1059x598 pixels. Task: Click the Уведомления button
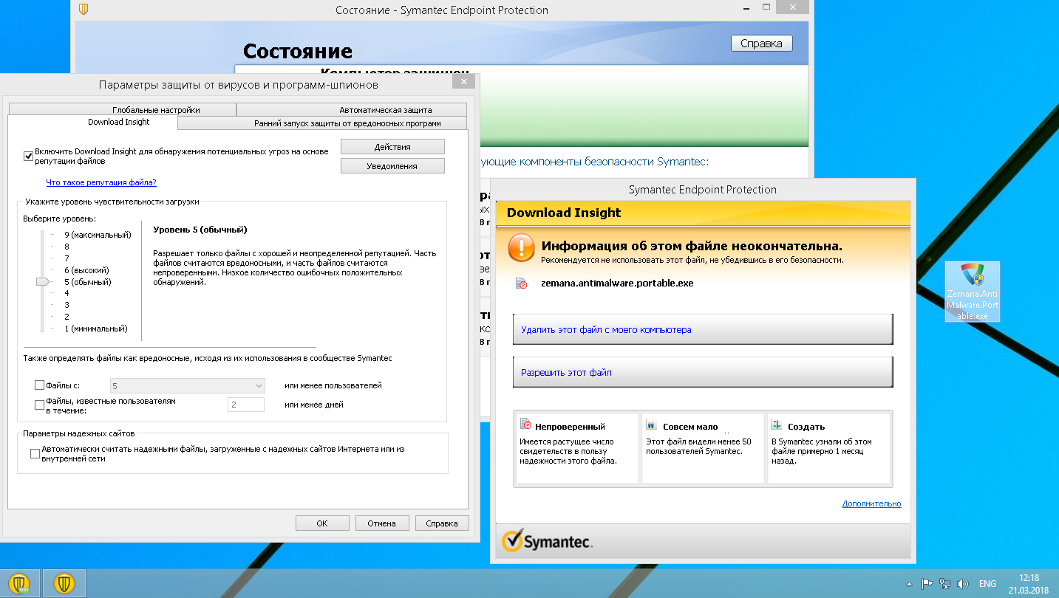[x=392, y=166]
